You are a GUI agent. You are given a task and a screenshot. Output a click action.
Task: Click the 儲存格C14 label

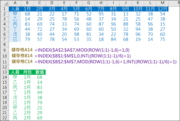pyautogui.click(x=22, y=62)
